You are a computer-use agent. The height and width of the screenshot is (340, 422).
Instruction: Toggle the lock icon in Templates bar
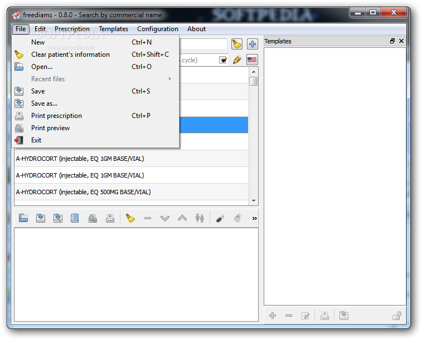pyautogui.click(x=397, y=316)
